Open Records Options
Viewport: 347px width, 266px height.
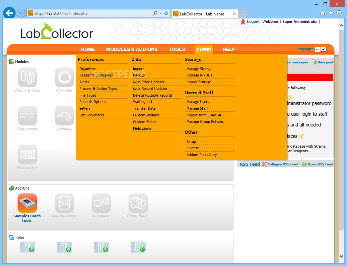(93, 102)
